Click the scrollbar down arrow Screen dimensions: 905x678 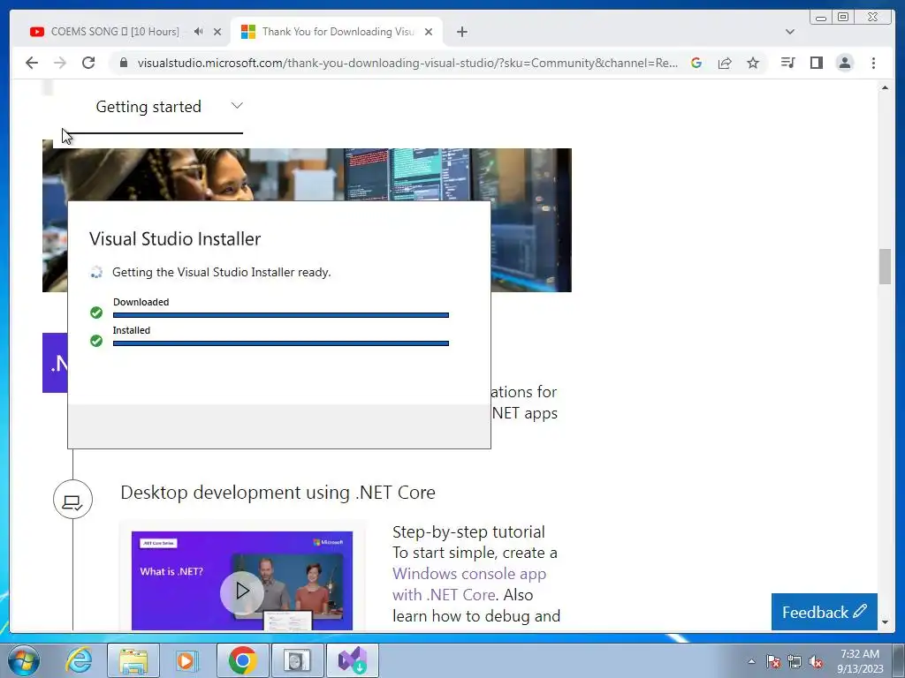tap(885, 622)
